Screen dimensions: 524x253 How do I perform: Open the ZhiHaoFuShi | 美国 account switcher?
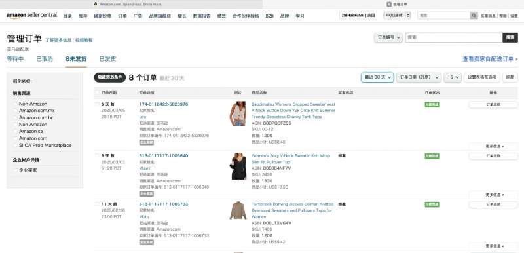point(358,16)
